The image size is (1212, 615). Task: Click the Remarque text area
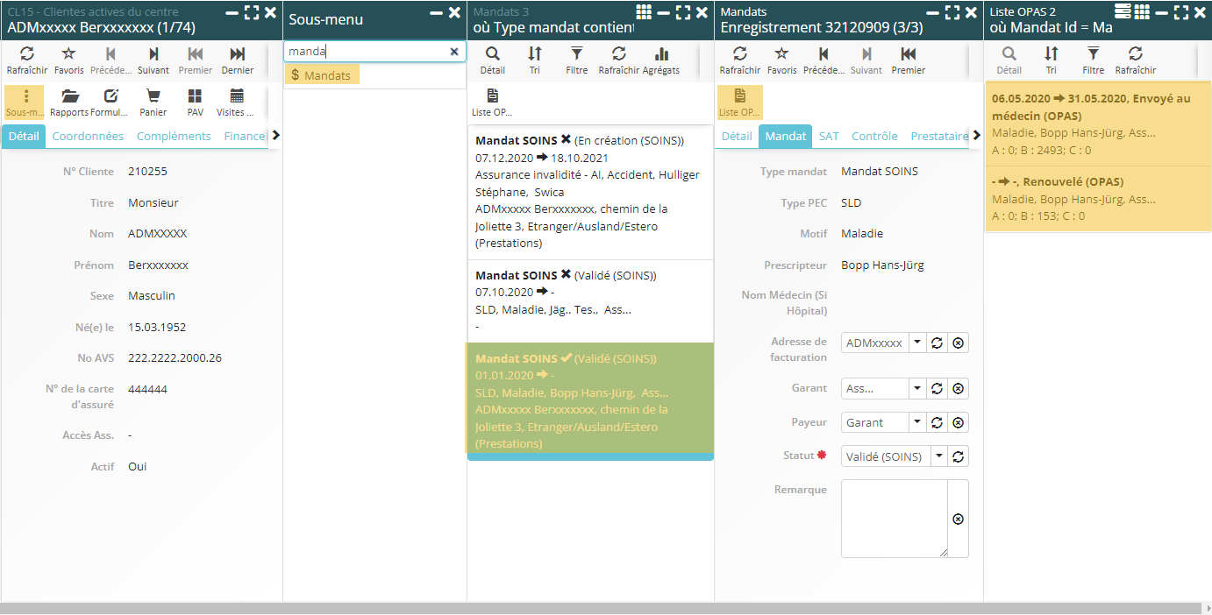894,518
